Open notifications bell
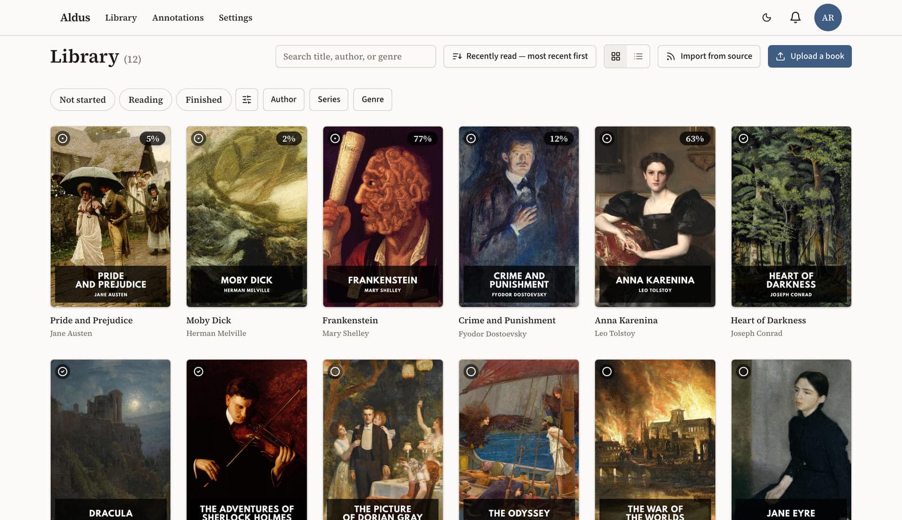 (x=795, y=17)
